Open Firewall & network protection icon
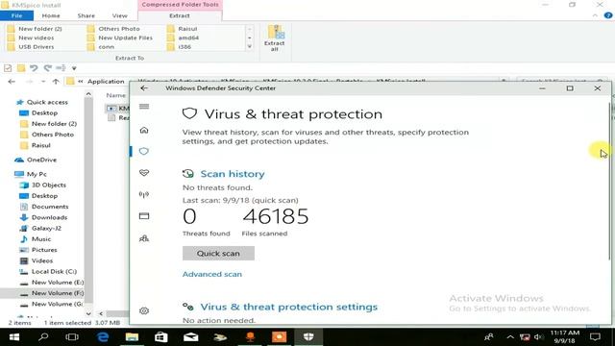 tap(144, 194)
